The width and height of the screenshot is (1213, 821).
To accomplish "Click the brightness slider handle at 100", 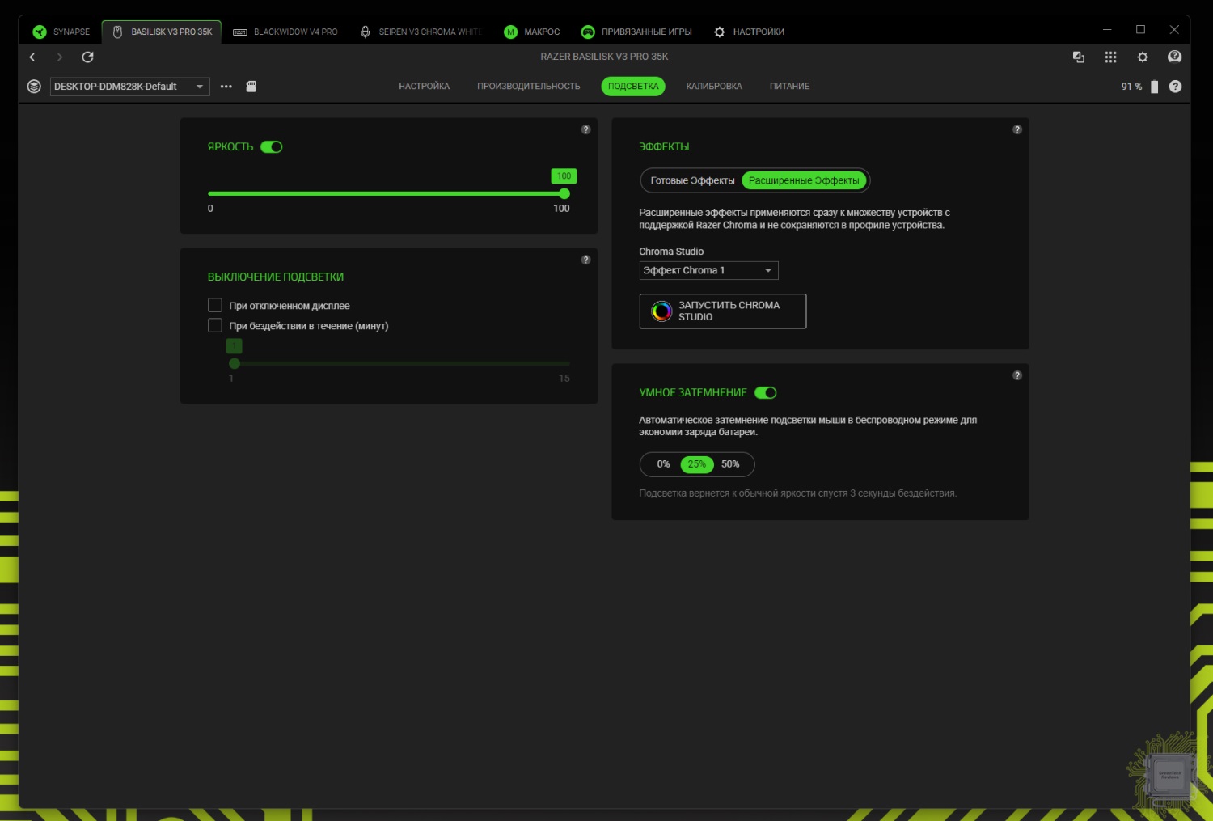I will coord(564,193).
